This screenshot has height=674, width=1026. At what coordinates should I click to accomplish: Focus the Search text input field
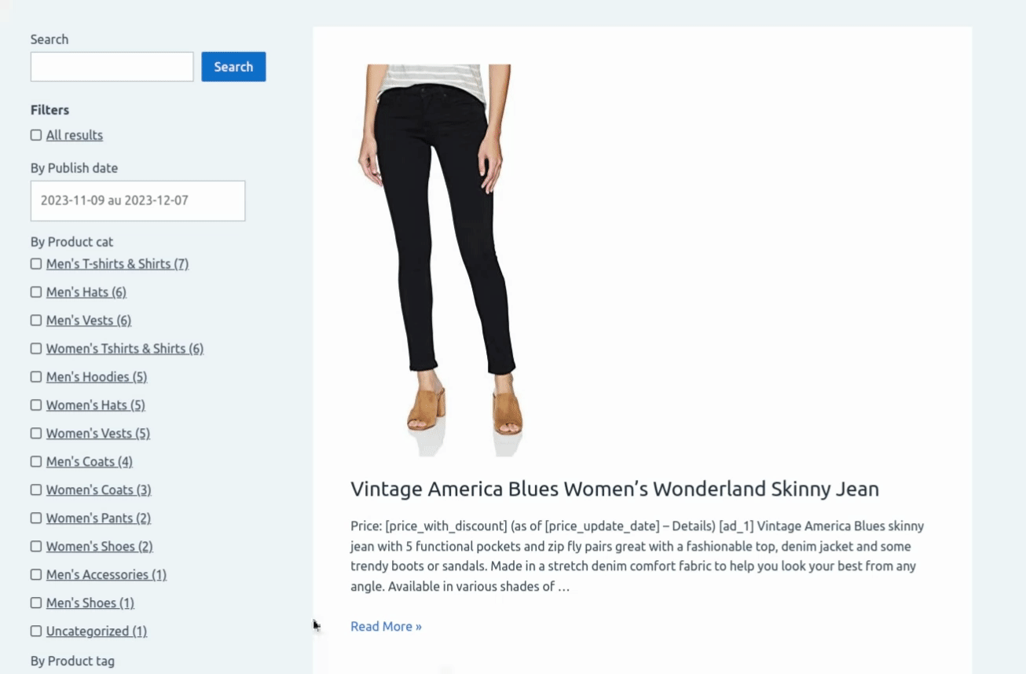point(112,67)
